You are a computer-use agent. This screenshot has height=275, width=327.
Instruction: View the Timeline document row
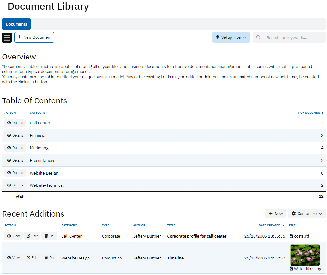[14, 258]
